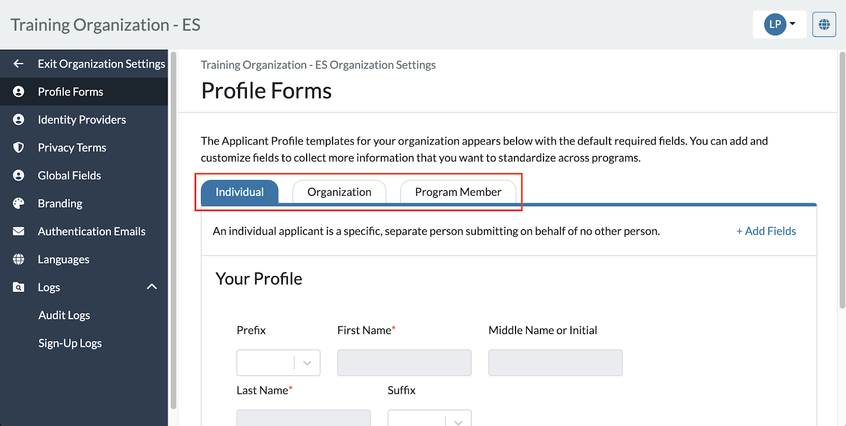Click the back arrow to exit settings
This screenshot has width=846, height=426.
point(18,63)
